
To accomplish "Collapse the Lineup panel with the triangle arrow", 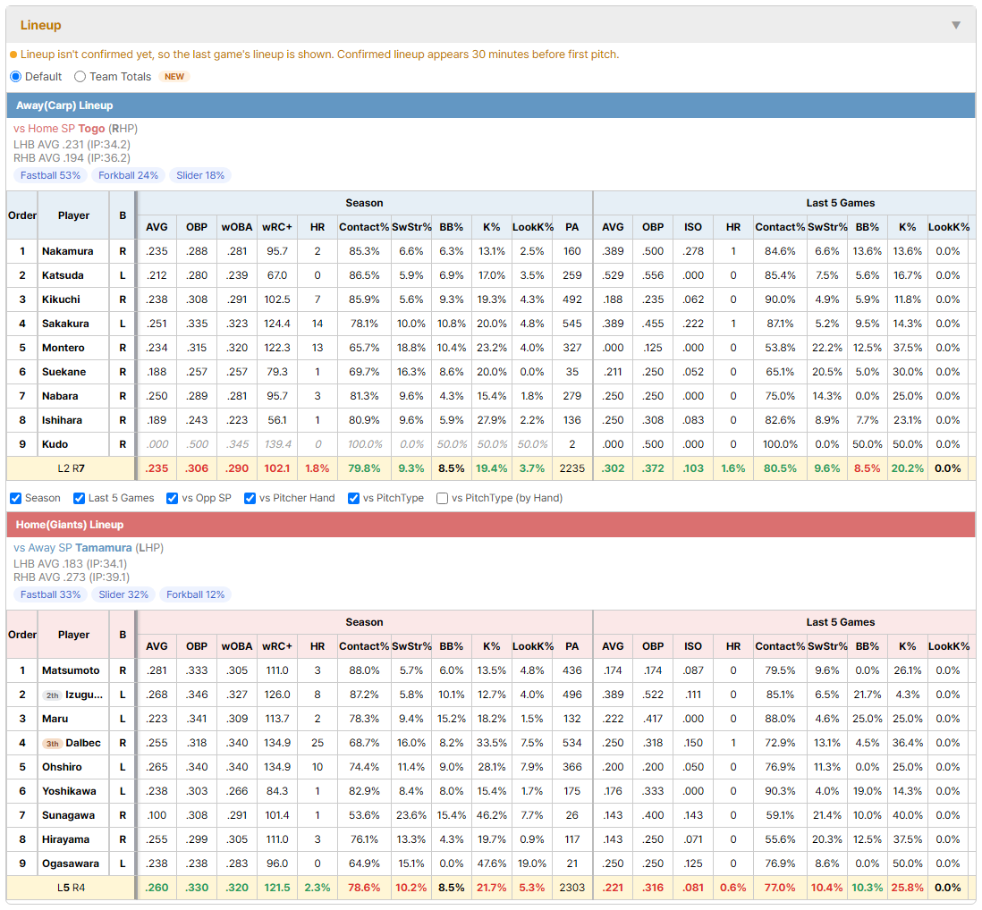I will point(956,25).
